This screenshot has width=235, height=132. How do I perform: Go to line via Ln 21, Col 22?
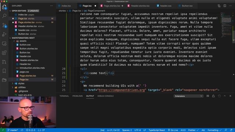click(113, 130)
